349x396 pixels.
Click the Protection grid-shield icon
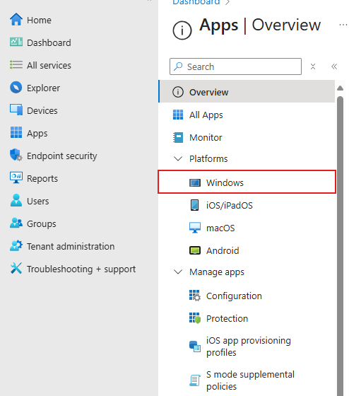pyautogui.click(x=195, y=318)
